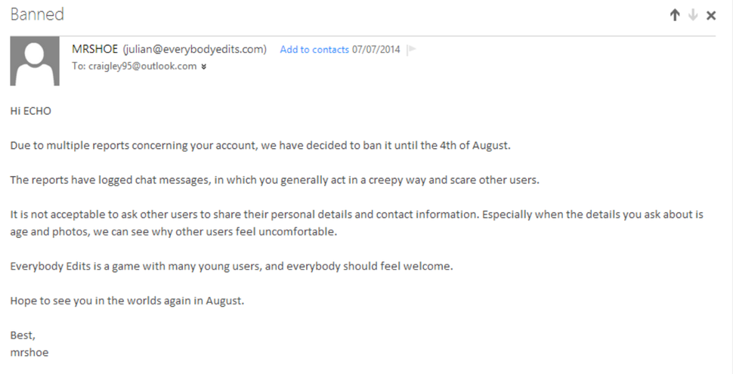Expand recipient details chevron after outlook.com
Image resolution: width=733 pixels, height=374 pixels.
point(204,66)
